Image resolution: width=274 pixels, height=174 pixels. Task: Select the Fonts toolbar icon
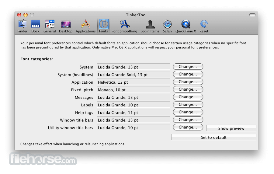[103, 26]
